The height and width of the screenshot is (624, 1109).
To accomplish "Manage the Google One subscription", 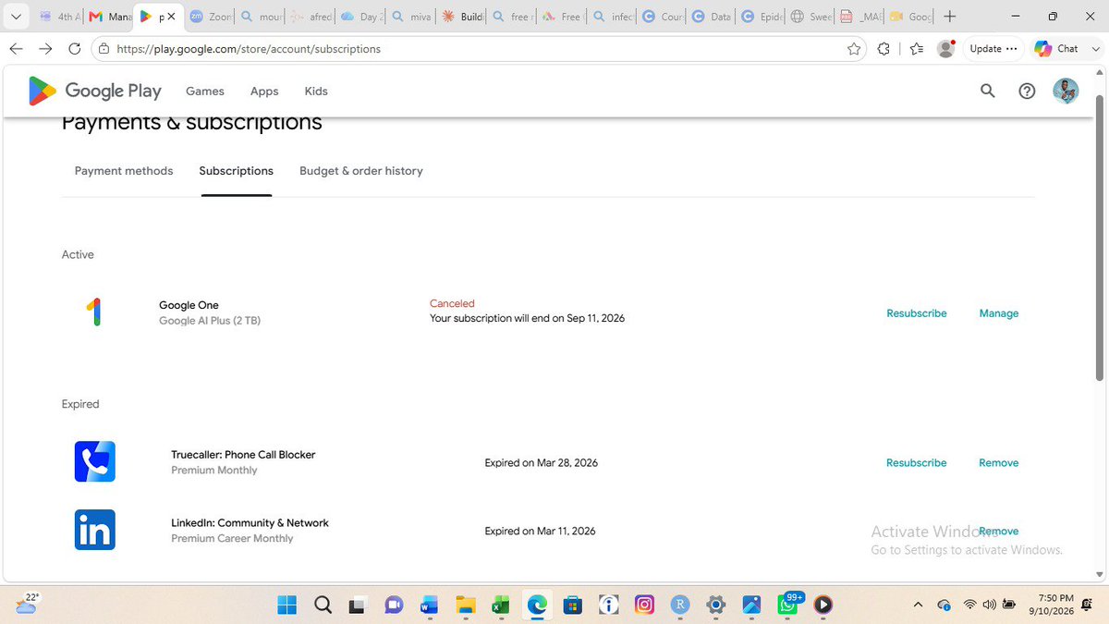I will (999, 313).
